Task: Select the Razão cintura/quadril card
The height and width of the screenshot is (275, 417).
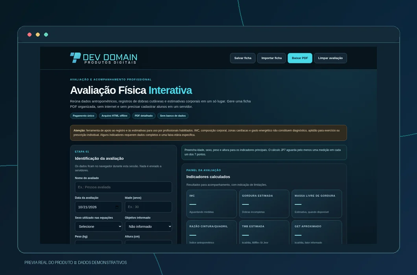Action: pyautogui.click(x=211, y=232)
